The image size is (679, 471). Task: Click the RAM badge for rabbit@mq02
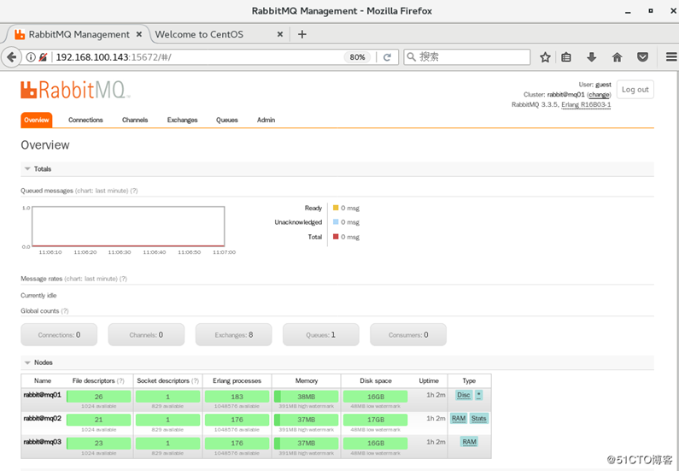459,418
